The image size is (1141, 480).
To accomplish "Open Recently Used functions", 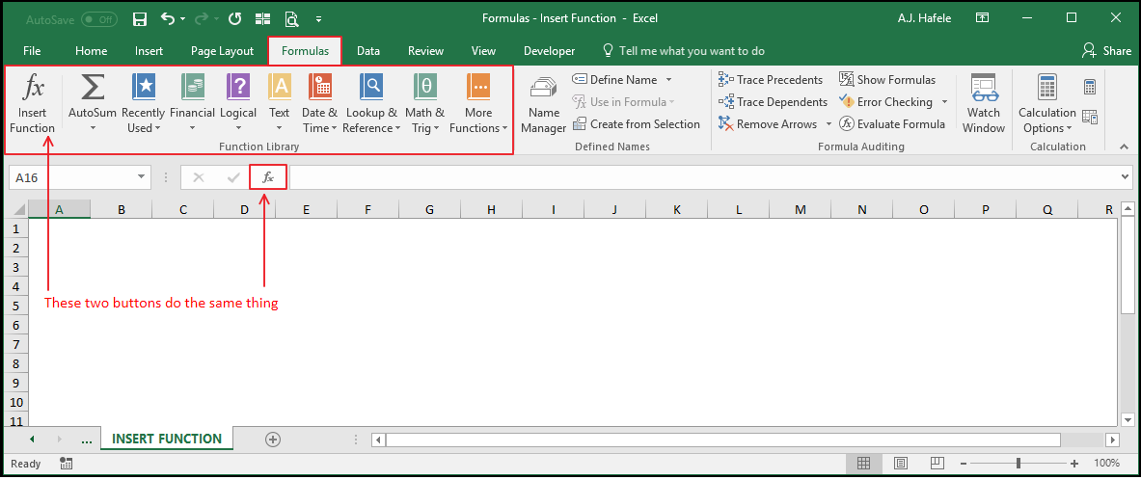I will click(144, 104).
